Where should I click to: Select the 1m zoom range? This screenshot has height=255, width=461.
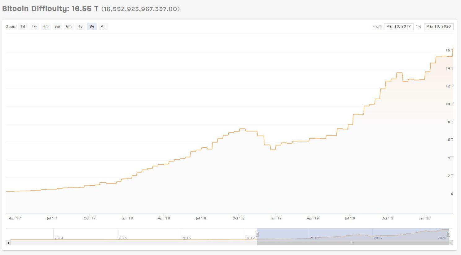pos(46,26)
